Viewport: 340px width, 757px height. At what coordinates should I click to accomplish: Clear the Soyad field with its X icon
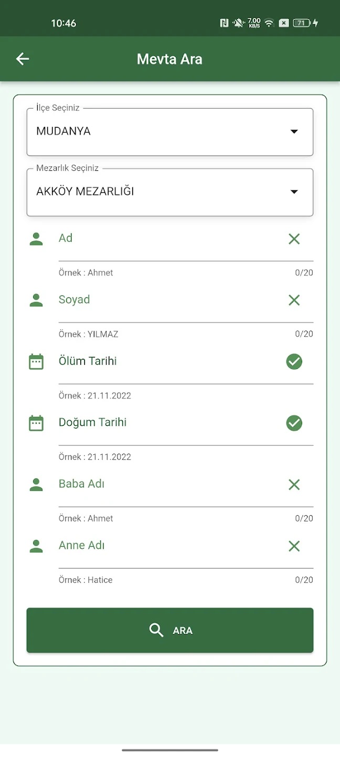tap(294, 300)
